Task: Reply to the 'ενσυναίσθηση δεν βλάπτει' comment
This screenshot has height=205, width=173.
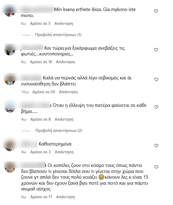Action: tap(68, 92)
